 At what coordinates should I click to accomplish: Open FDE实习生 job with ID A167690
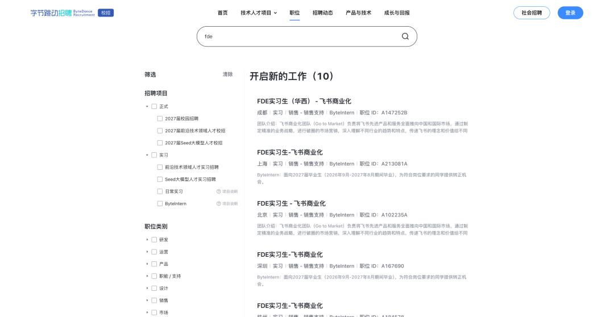(290, 255)
